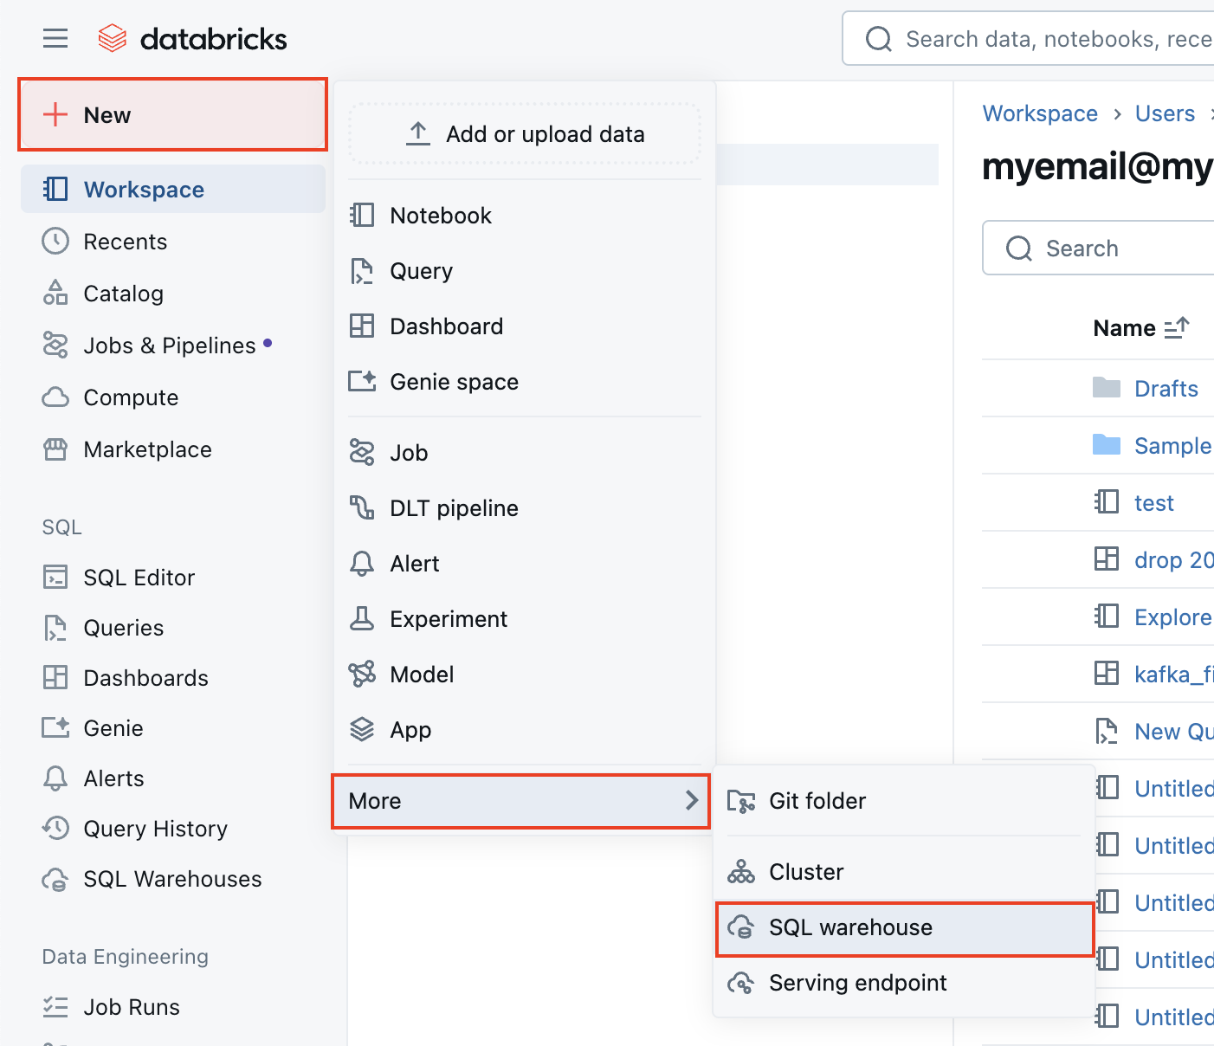Expand the More submenu
The image size is (1214, 1046).
pyautogui.click(x=521, y=801)
